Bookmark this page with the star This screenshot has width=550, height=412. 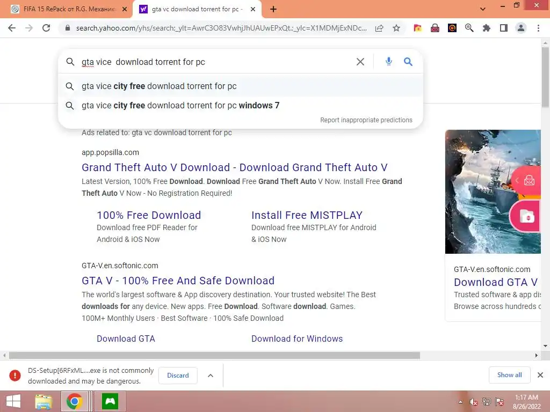pyautogui.click(x=396, y=28)
